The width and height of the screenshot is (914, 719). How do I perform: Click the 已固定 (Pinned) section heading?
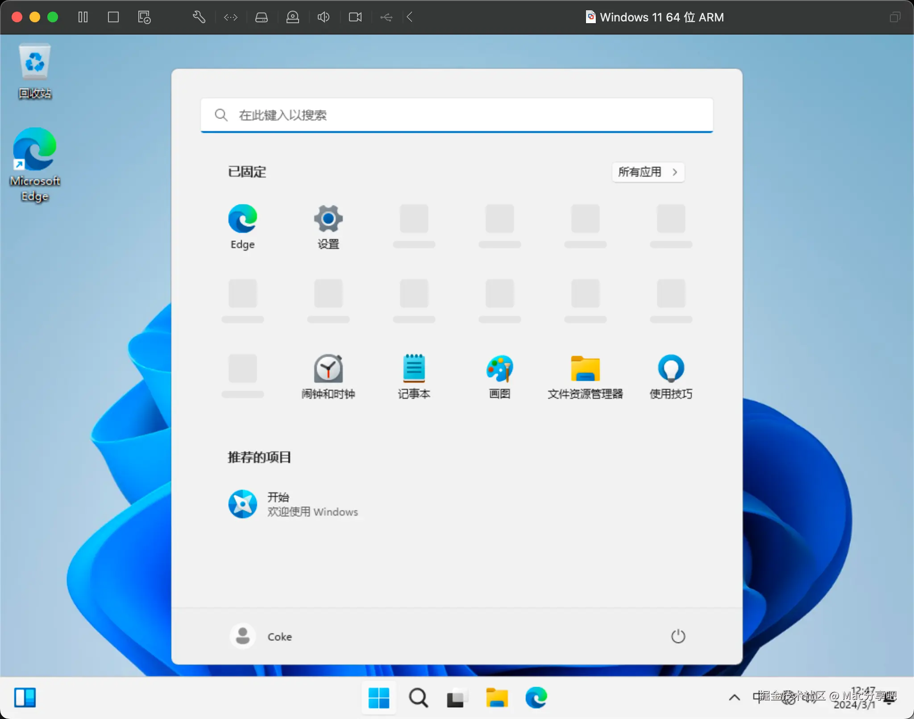coord(247,172)
